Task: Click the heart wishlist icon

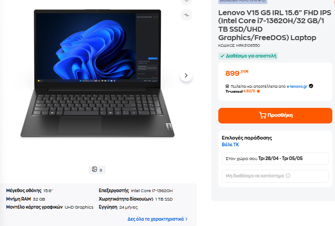Action: click(x=186, y=1)
